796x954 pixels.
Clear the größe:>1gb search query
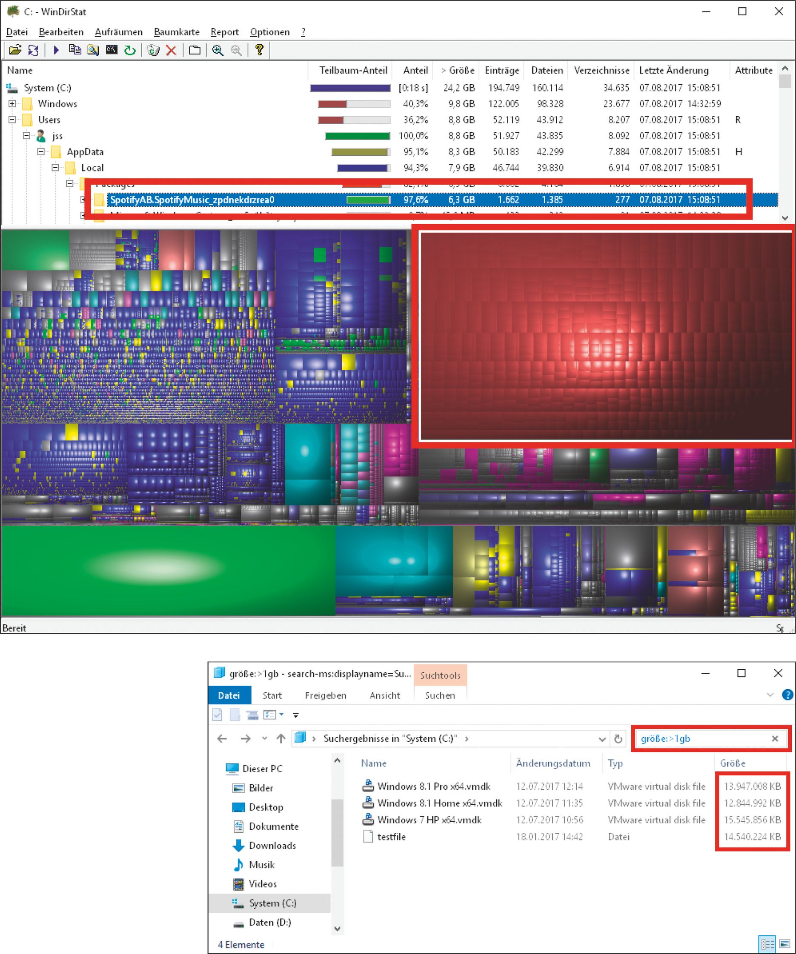[x=775, y=739]
